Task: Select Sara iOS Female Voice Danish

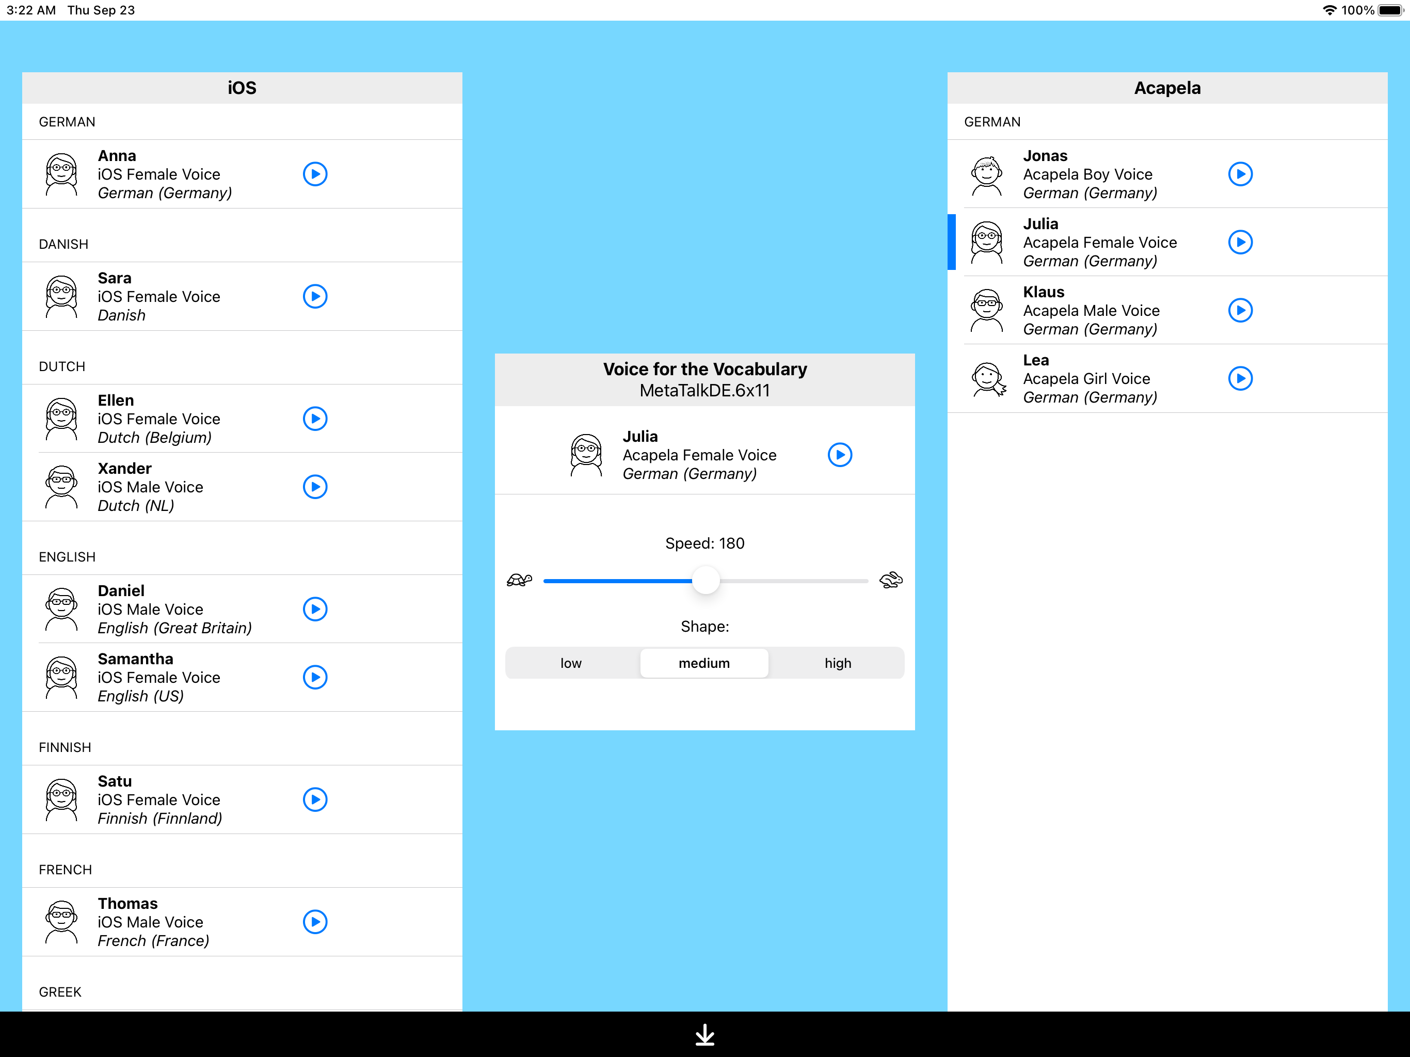Action: pos(242,296)
